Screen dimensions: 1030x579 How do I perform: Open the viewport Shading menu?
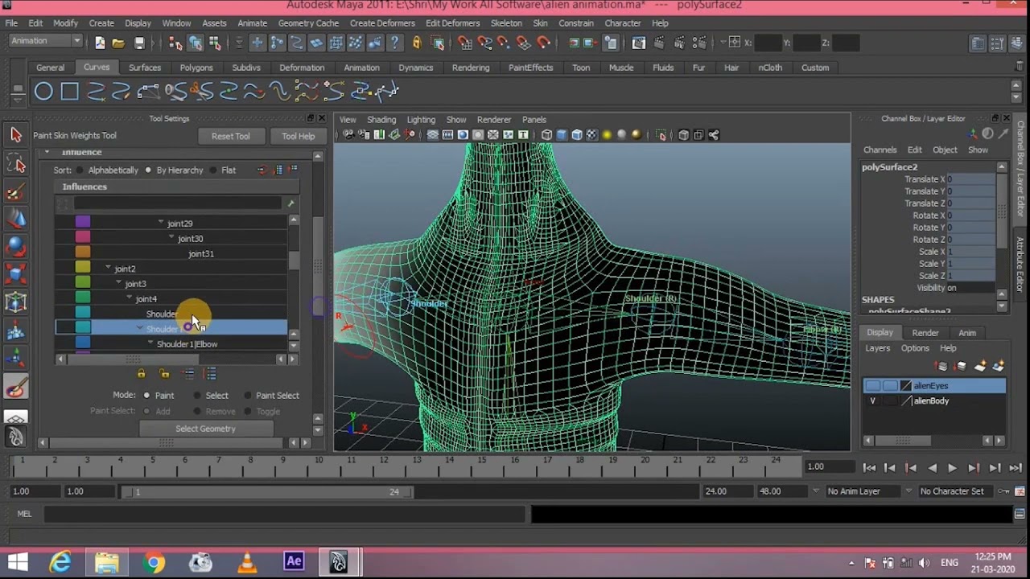[381, 120]
